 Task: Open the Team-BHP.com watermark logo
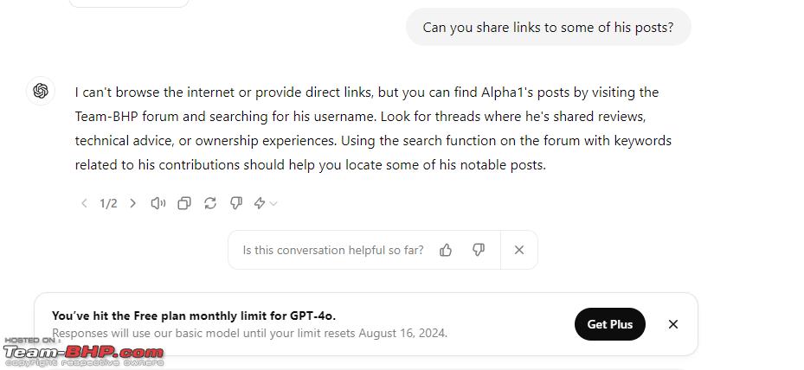pyautogui.click(x=83, y=352)
